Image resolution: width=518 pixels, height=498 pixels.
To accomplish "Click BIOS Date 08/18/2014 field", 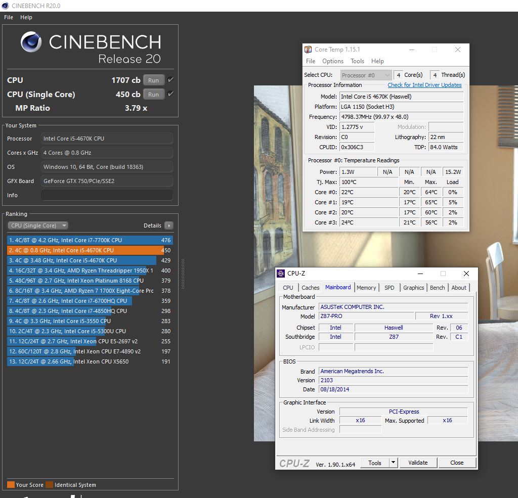I will 393,389.
